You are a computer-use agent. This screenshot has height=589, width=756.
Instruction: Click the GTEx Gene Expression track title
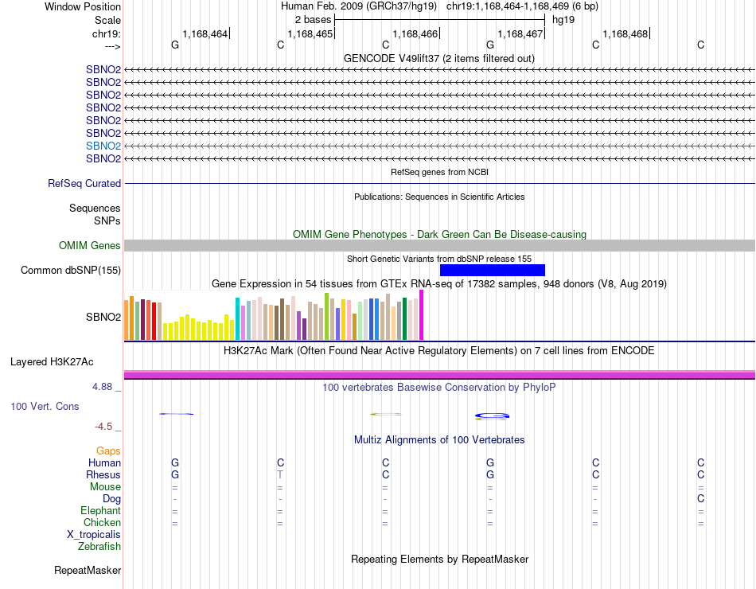[x=439, y=283]
